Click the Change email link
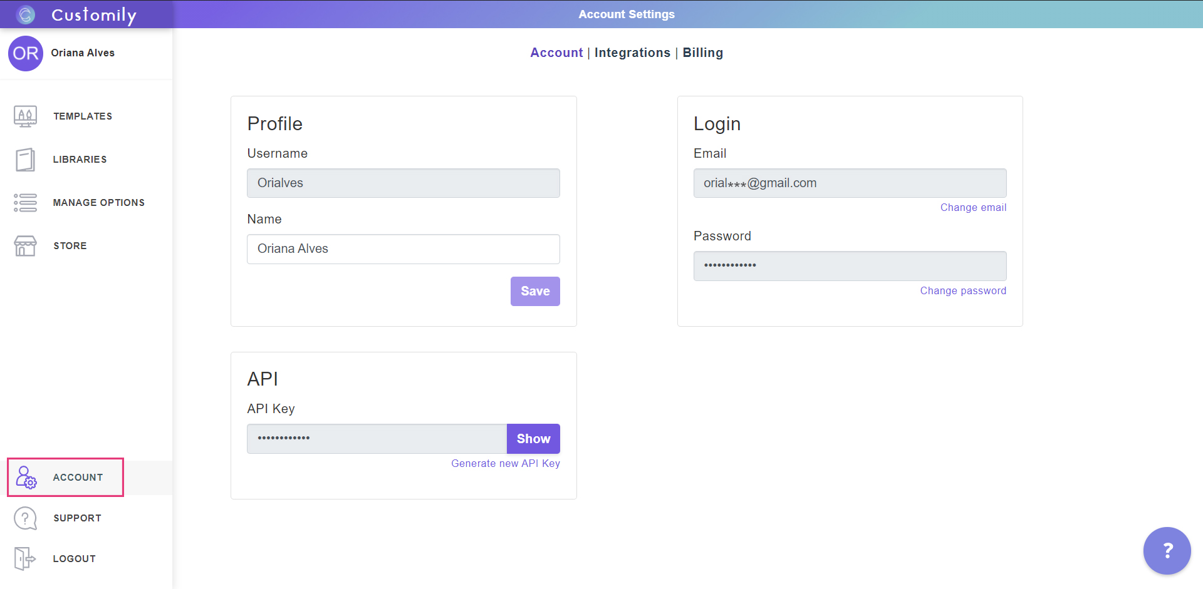The image size is (1203, 589). [973, 208]
